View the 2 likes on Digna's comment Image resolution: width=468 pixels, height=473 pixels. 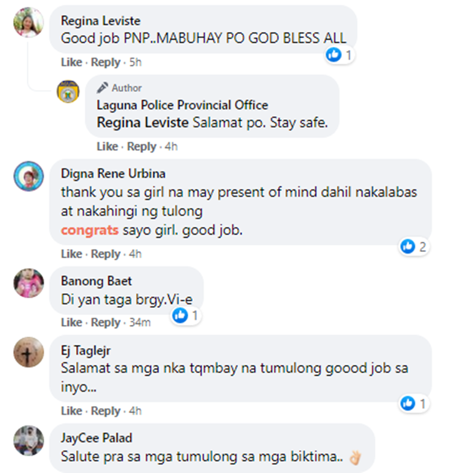[x=414, y=247]
